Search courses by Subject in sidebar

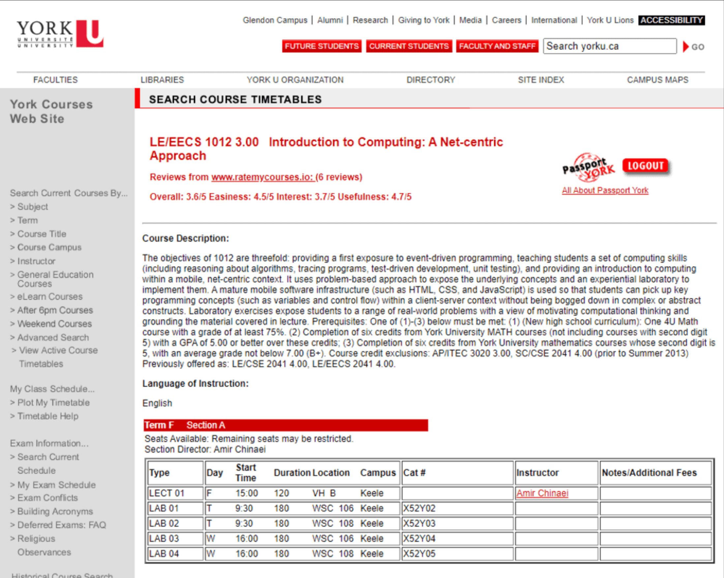coord(33,207)
